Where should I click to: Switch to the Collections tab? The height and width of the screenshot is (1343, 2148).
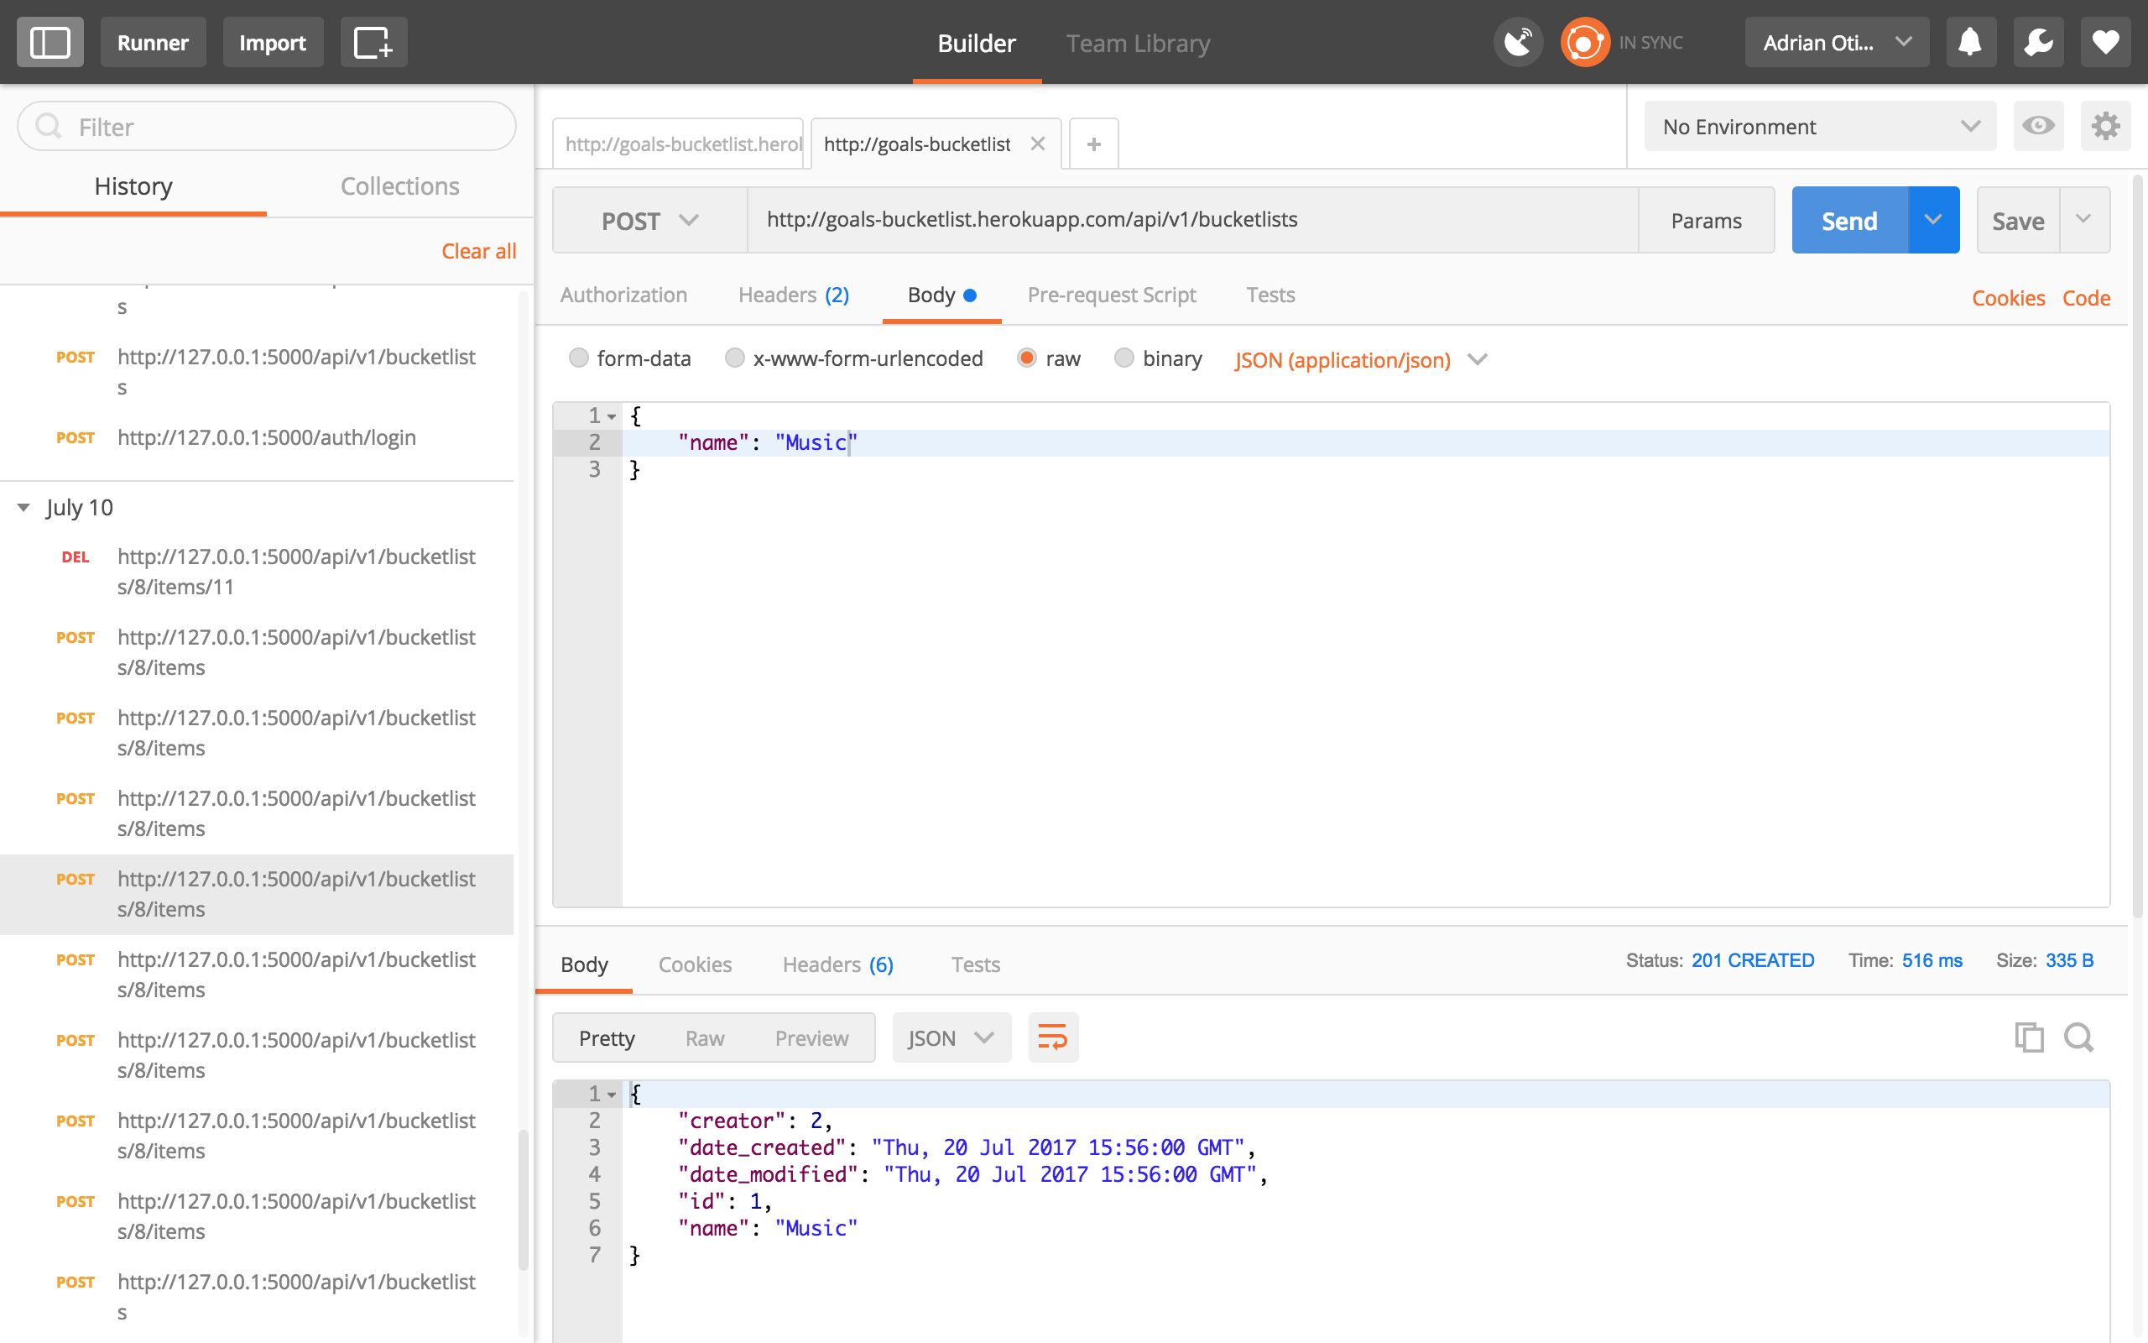(x=400, y=186)
